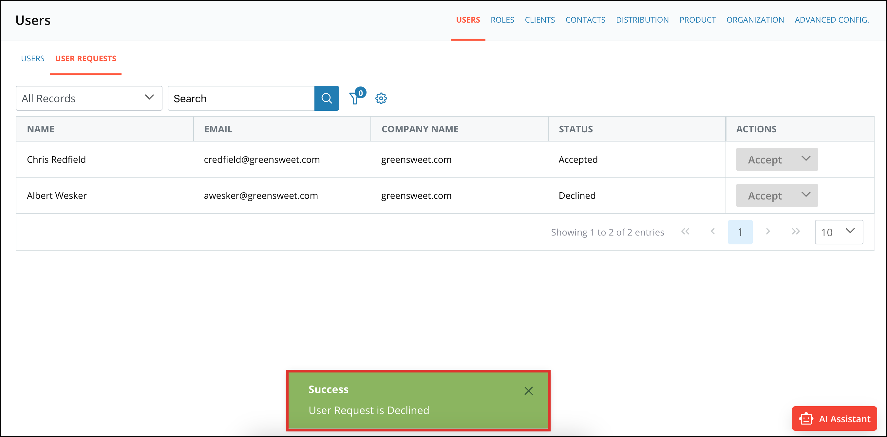Dismiss the Success notification
Viewport: 887px width, 437px height.
(x=528, y=390)
